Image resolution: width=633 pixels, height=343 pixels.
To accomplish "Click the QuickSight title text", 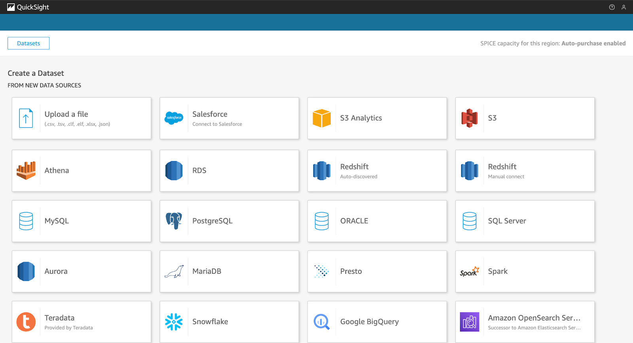I will click(x=33, y=7).
